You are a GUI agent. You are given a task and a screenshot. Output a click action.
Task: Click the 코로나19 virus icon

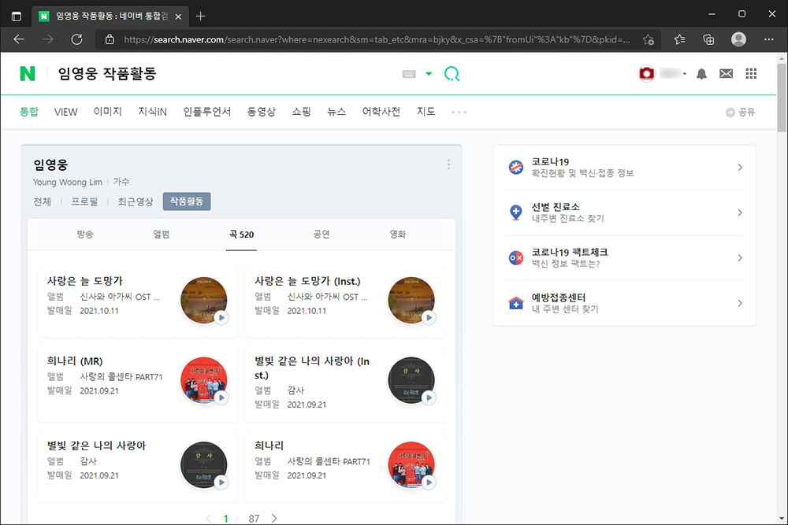516,167
